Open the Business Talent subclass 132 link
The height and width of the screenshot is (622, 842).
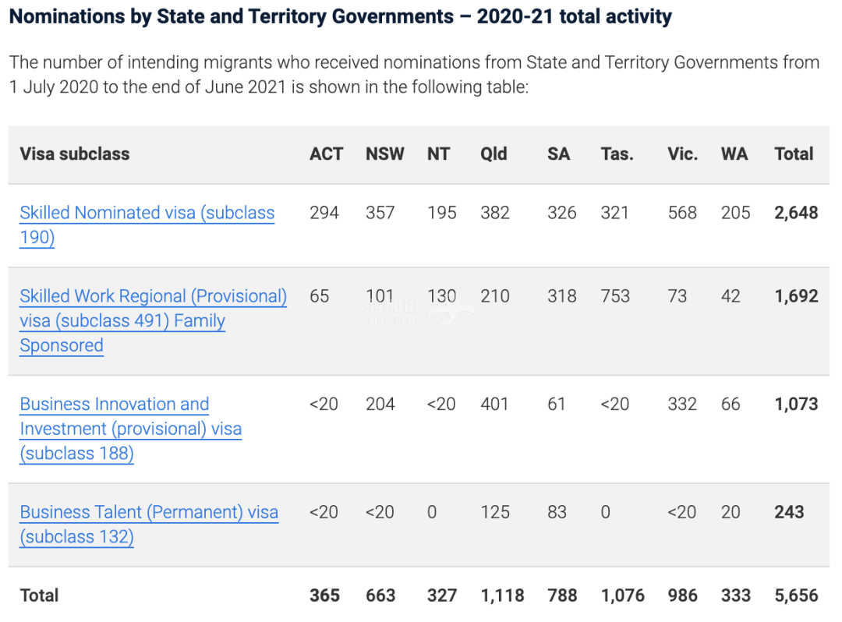tap(149, 513)
